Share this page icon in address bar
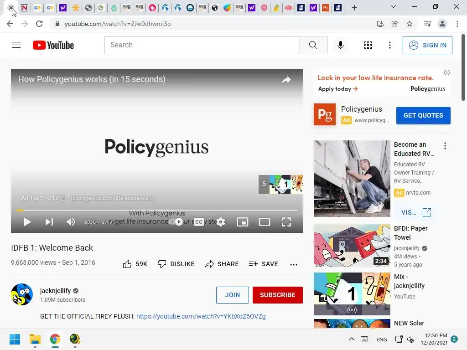Viewport: 467px width, 350px height. (394, 24)
